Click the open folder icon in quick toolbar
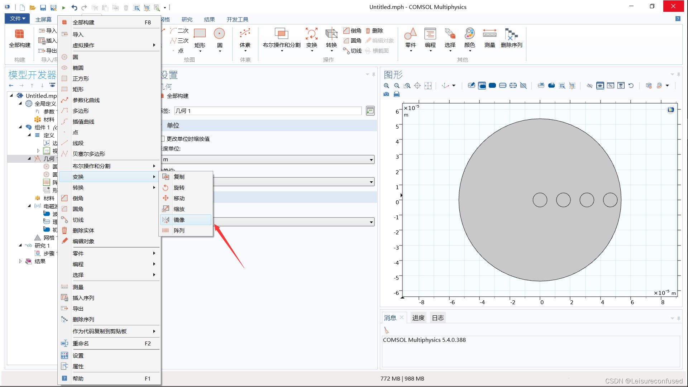The height and width of the screenshot is (387, 688). (32, 8)
